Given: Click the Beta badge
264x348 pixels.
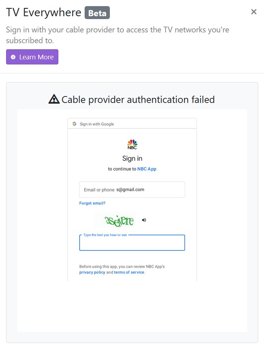Looking at the screenshot, I should click(97, 13).
